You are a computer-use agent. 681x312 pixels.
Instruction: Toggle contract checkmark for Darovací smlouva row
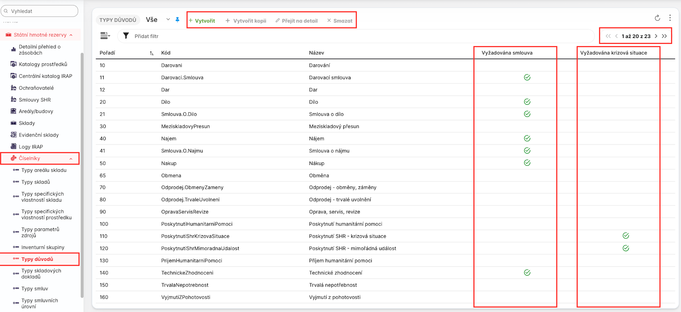[x=527, y=78]
